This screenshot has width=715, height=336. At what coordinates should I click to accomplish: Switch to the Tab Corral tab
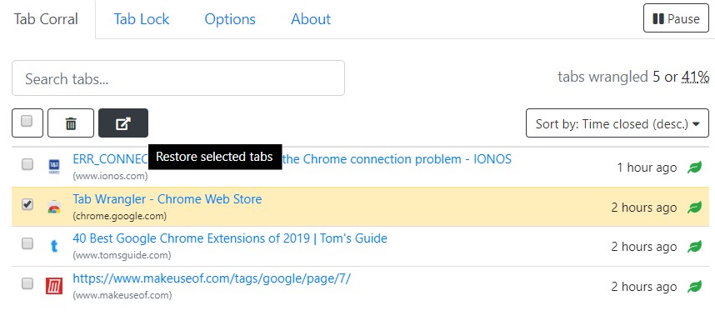tap(46, 19)
